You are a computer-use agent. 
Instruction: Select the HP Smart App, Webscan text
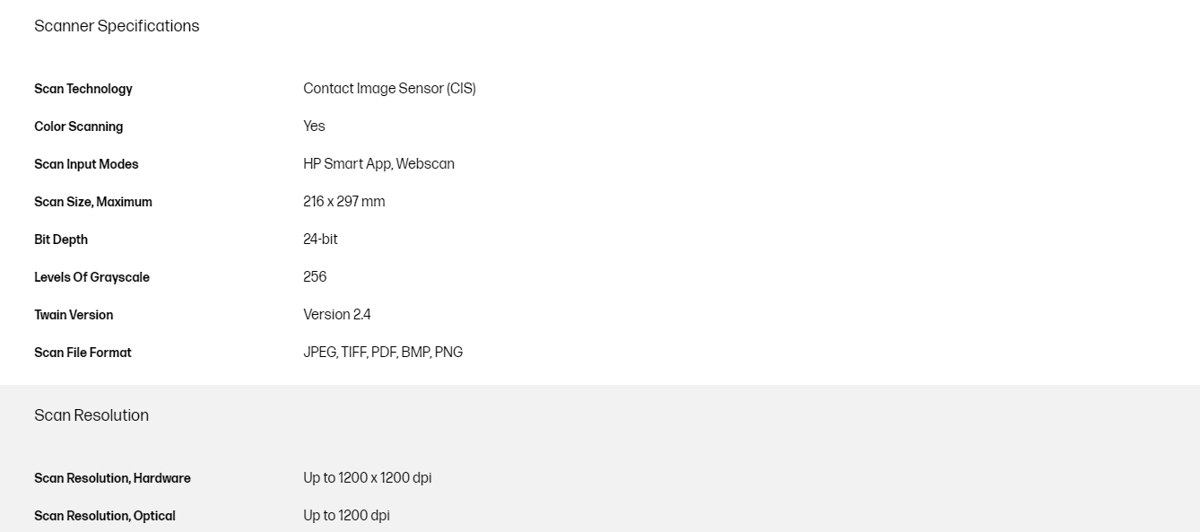[x=378, y=164]
